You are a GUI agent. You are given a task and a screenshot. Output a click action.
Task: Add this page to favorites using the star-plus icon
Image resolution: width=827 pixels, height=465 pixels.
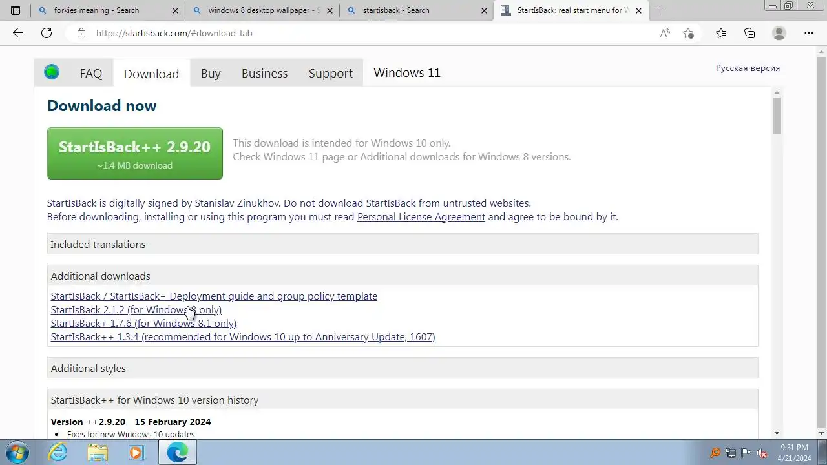[689, 33]
